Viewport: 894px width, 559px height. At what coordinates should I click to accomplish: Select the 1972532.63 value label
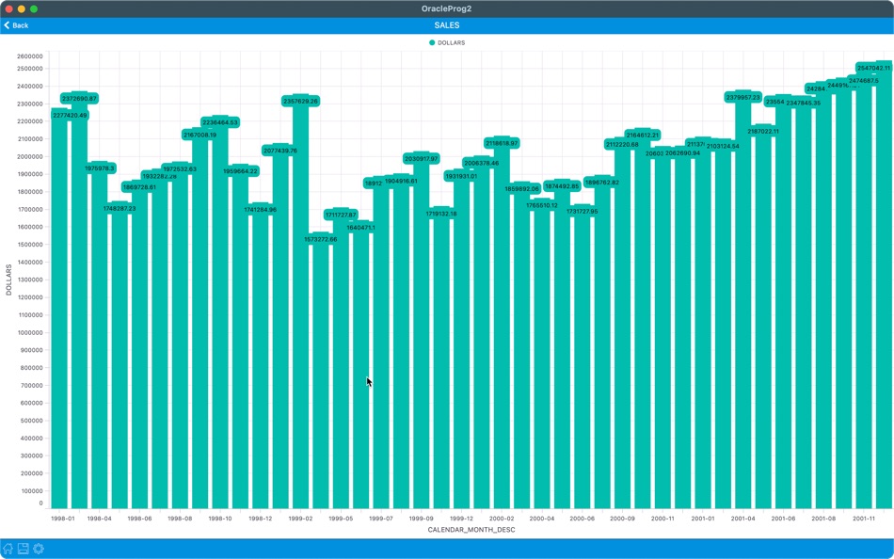(180, 168)
